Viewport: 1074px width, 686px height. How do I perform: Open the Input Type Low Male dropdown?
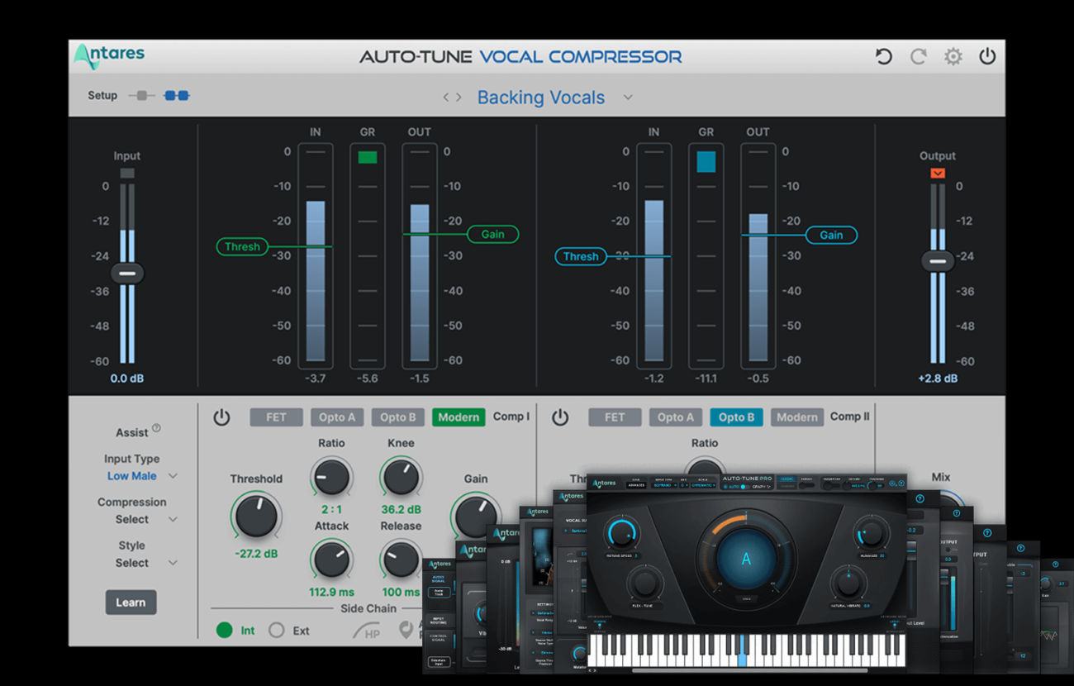tap(142, 476)
